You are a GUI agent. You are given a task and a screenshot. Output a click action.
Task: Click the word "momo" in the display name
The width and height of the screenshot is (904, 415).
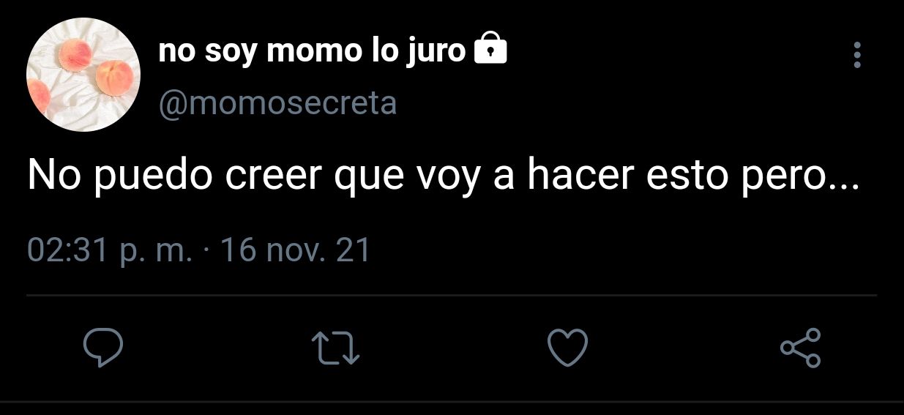point(311,51)
